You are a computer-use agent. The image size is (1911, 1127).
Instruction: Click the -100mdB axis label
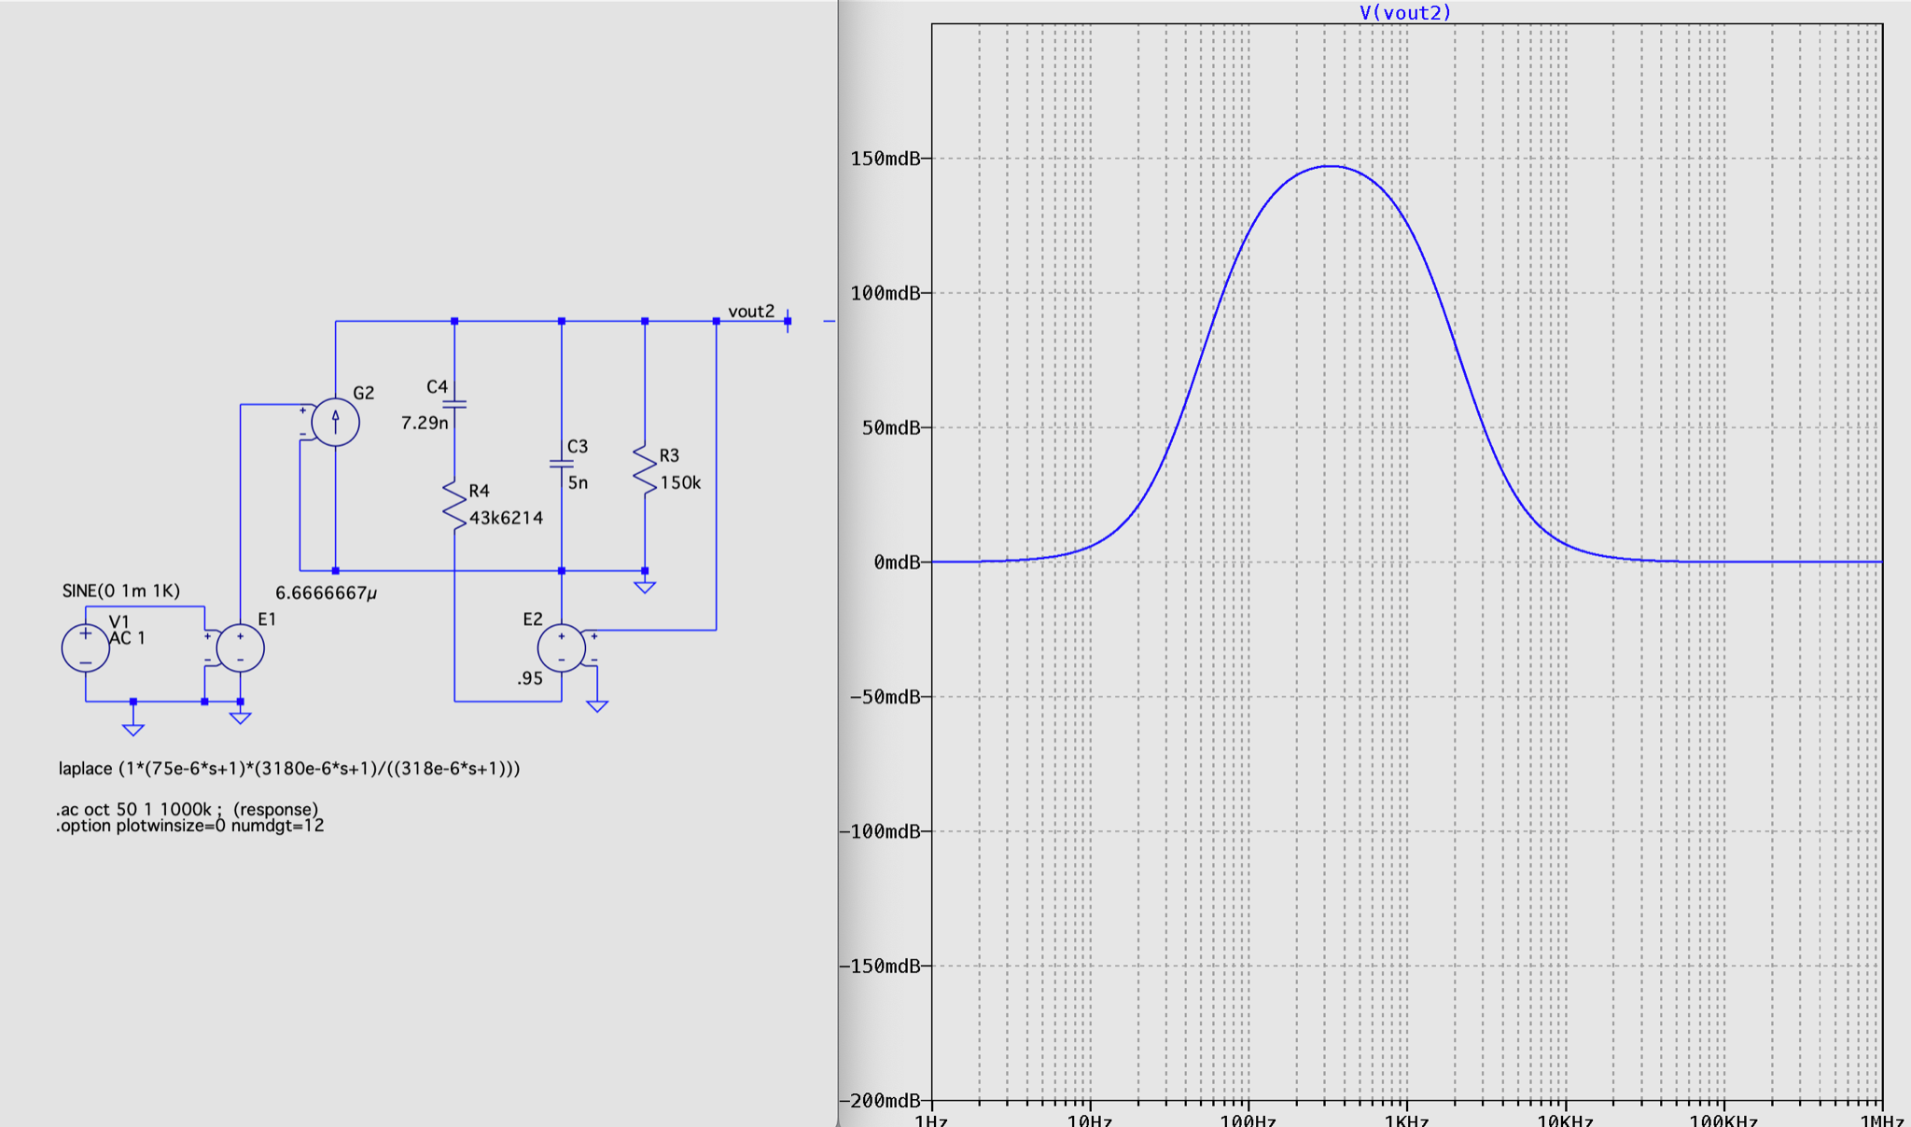pos(880,831)
